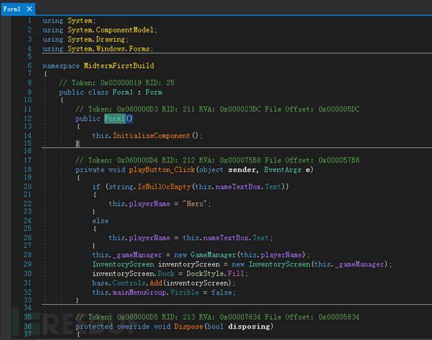
Task: Click playerName field on line 22
Action: coord(150,204)
